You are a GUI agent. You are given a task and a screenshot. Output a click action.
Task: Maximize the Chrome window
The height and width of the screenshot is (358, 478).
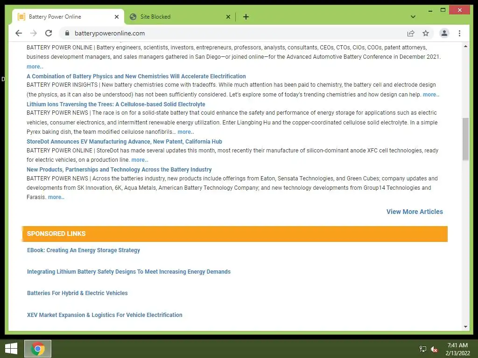443,10
